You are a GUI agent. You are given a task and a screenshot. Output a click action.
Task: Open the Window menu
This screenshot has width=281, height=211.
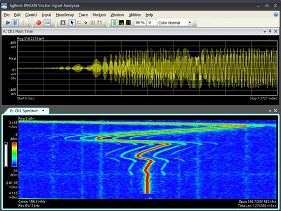[x=117, y=15]
